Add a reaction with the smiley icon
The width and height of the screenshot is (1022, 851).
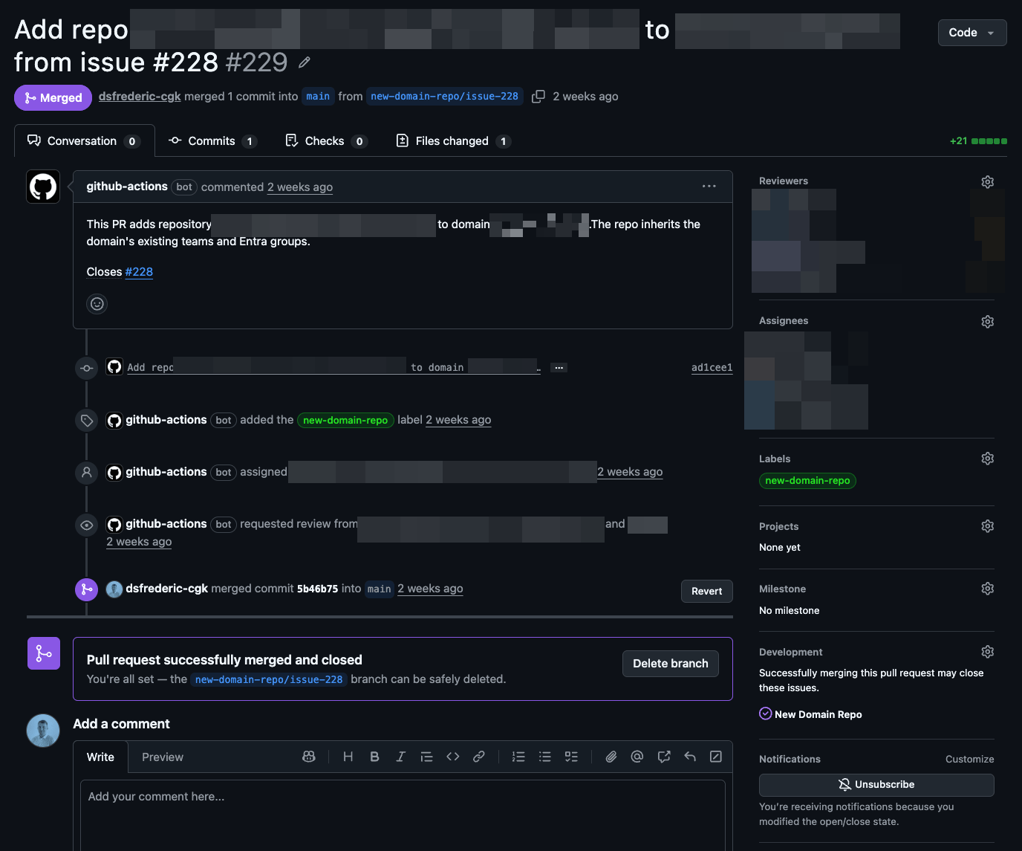pos(97,303)
